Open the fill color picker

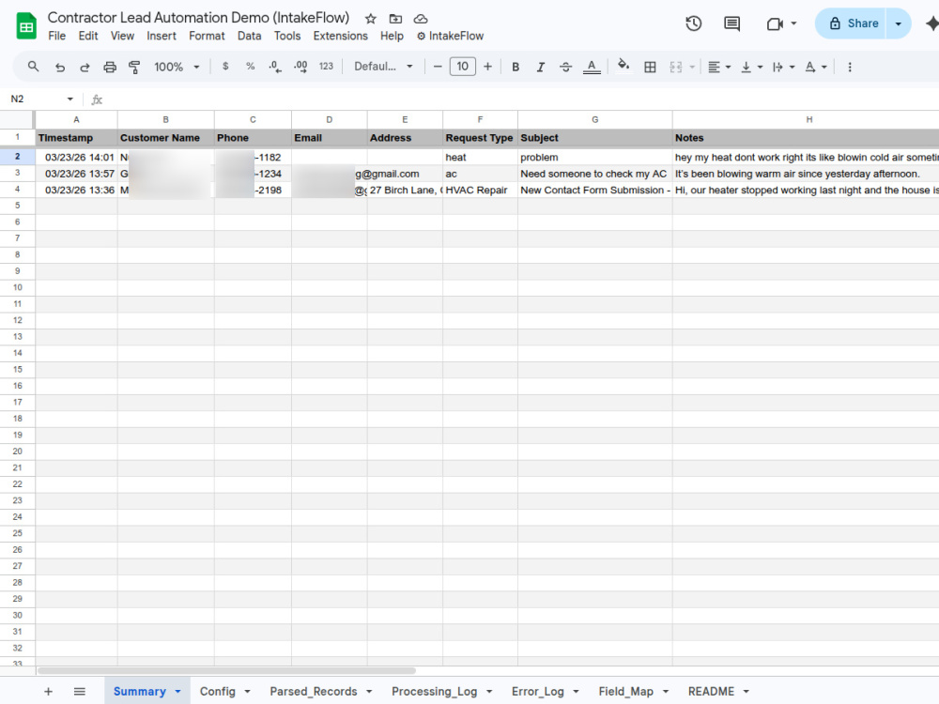coord(623,66)
